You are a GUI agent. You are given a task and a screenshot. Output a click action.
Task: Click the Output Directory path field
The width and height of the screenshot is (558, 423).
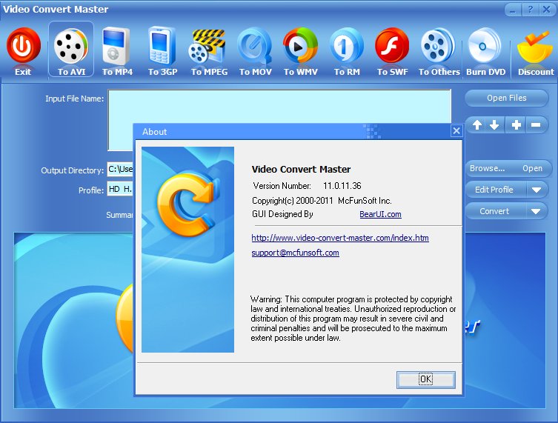(x=120, y=170)
